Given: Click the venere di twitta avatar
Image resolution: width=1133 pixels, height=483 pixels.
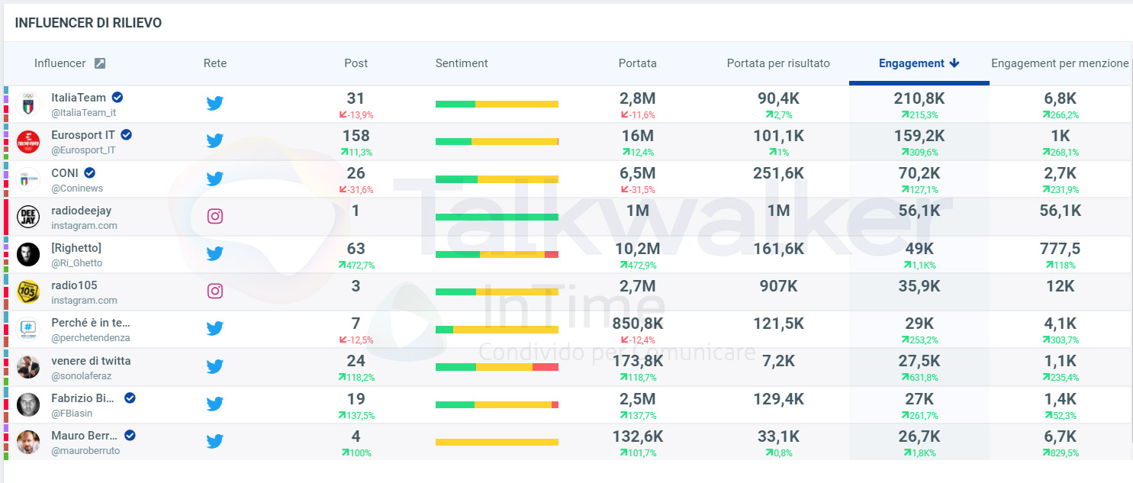Looking at the screenshot, I should point(28,367).
